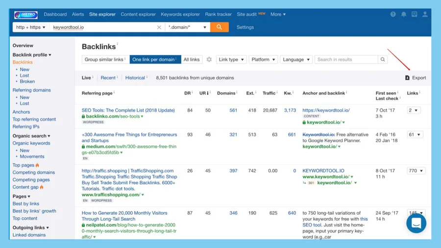The image size is (441, 248).
Task: Expand Links dropdown showing 2
Action: tap(414, 110)
